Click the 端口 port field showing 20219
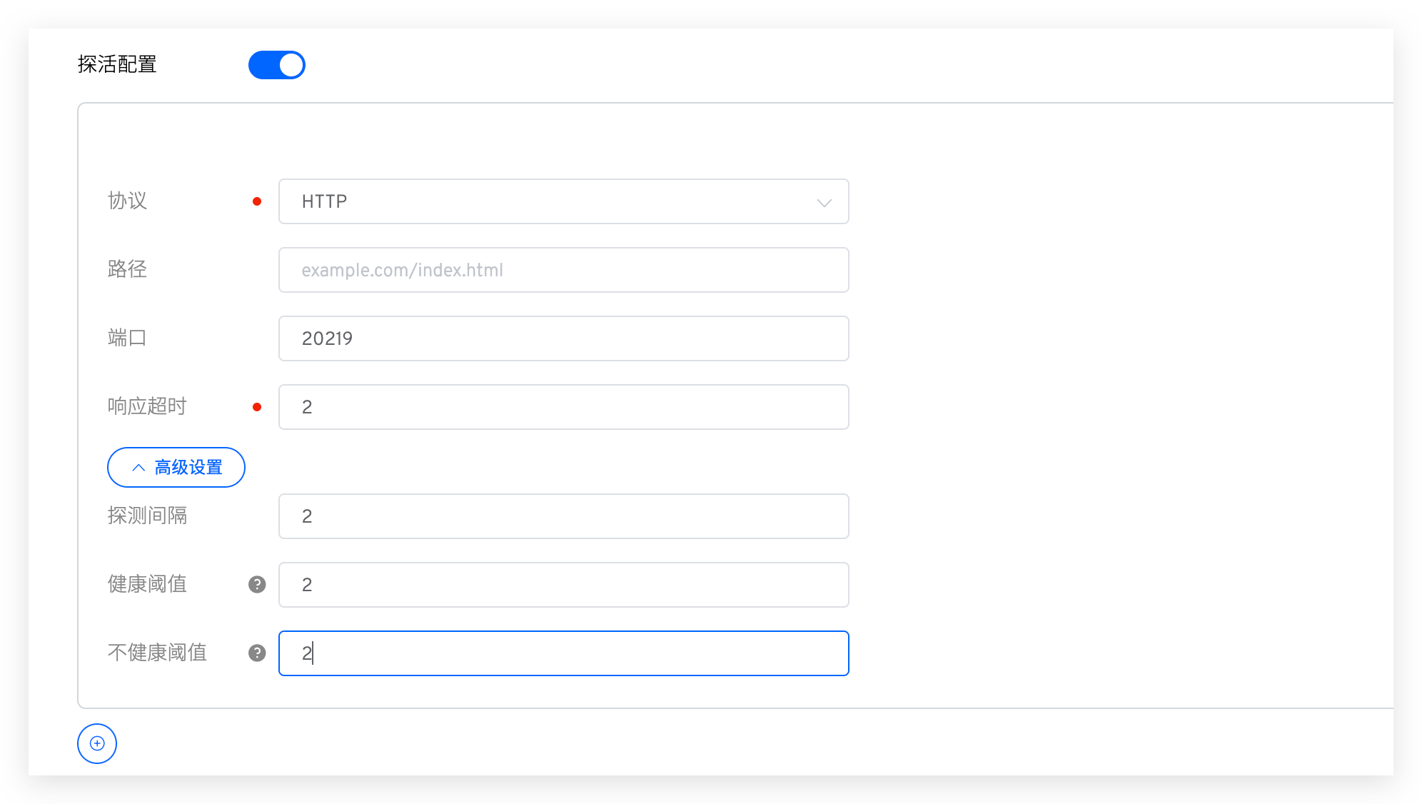The width and height of the screenshot is (1422, 804). coord(563,338)
